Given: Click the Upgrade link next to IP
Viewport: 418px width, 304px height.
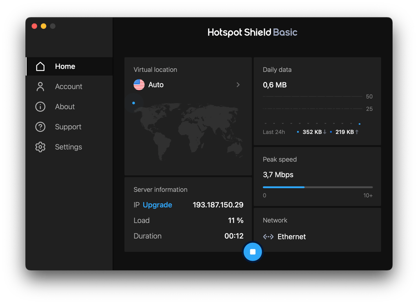Looking at the screenshot, I should pyautogui.click(x=158, y=205).
